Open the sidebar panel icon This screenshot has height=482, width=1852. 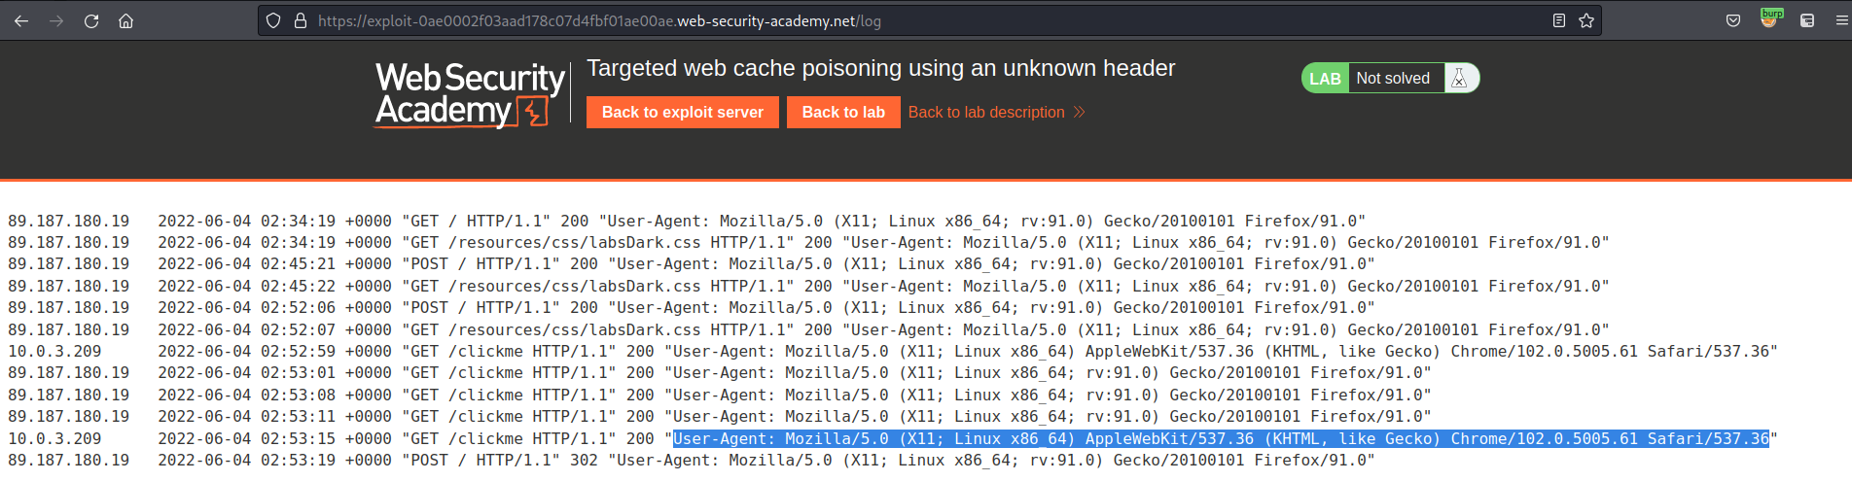click(1807, 20)
